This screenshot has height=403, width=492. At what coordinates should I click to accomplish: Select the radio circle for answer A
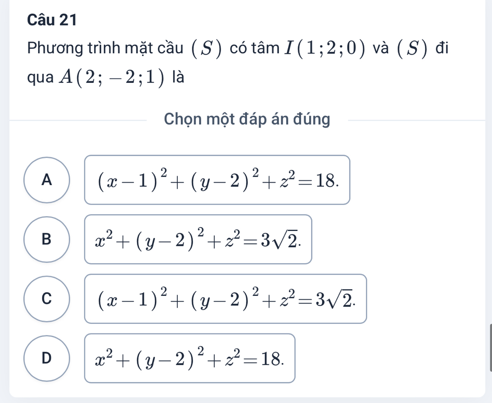46,180
